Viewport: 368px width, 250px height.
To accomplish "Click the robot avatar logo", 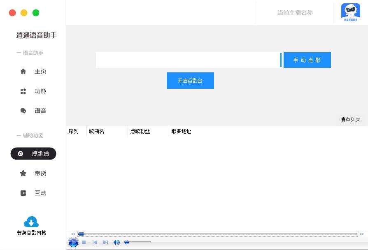I will click(x=350, y=12).
